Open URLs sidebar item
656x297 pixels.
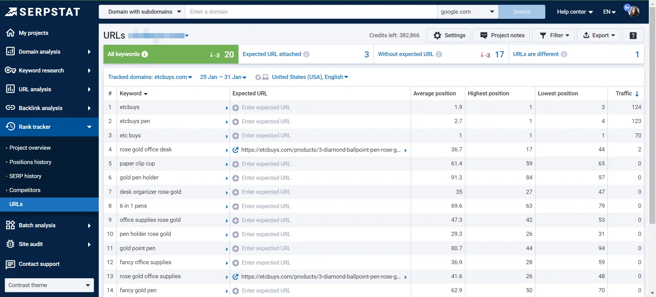click(49, 204)
